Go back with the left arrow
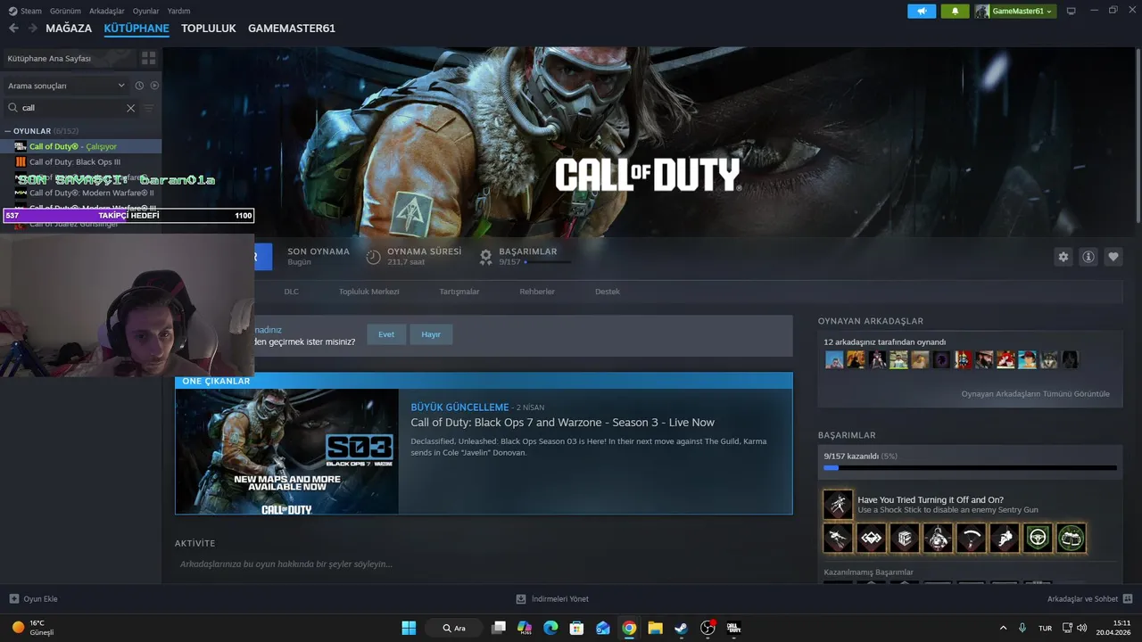 13,29
